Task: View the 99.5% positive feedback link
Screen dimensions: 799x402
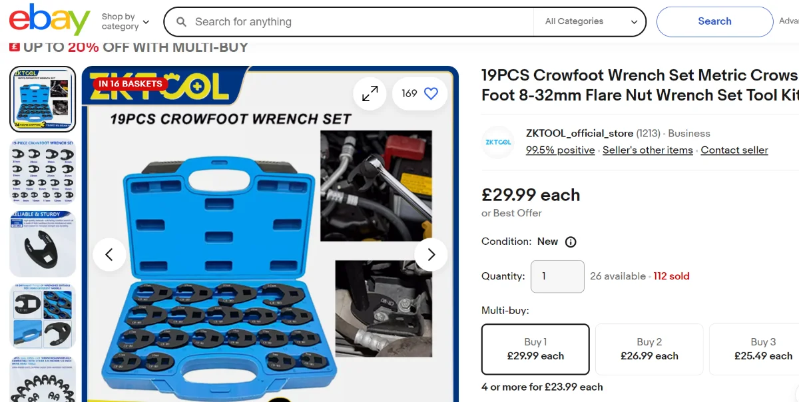Action: coord(560,150)
